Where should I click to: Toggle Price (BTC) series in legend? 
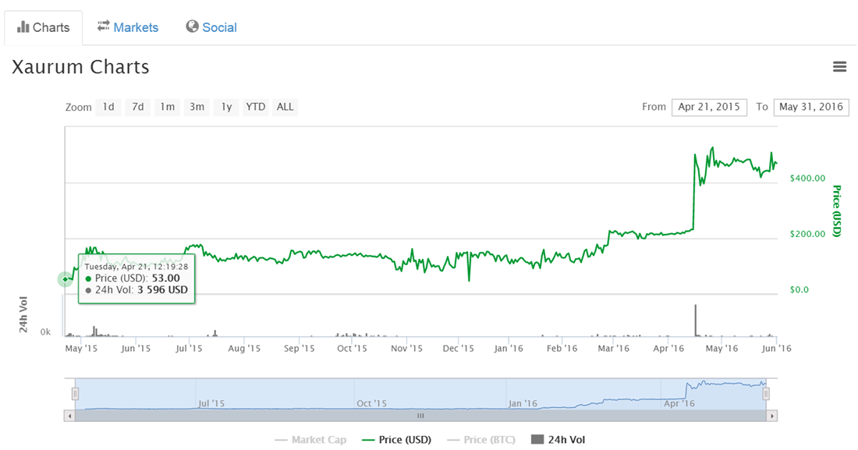pyautogui.click(x=481, y=440)
